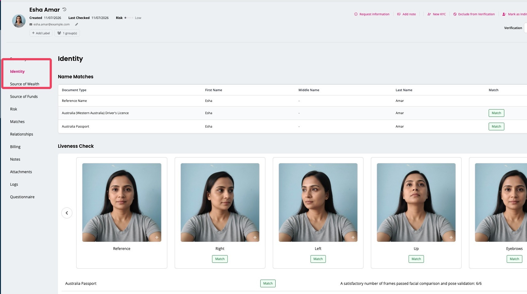Click the Add Label button
Viewport: 527px width, 294px height.
pyautogui.click(x=41, y=33)
